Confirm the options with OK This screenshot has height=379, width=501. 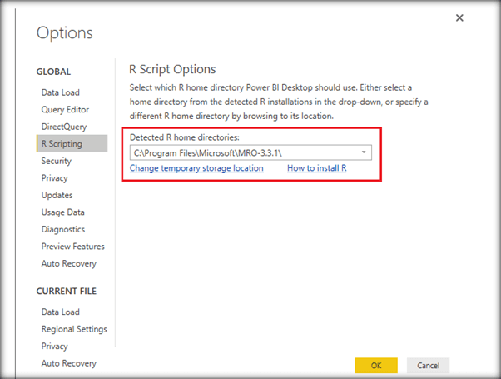[x=376, y=365]
